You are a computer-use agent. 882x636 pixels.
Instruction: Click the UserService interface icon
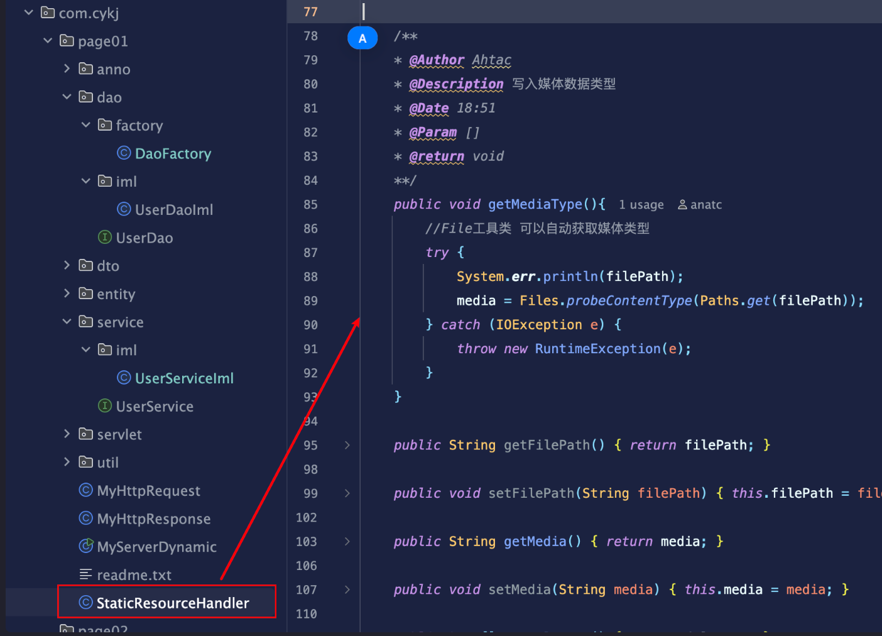click(105, 406)
